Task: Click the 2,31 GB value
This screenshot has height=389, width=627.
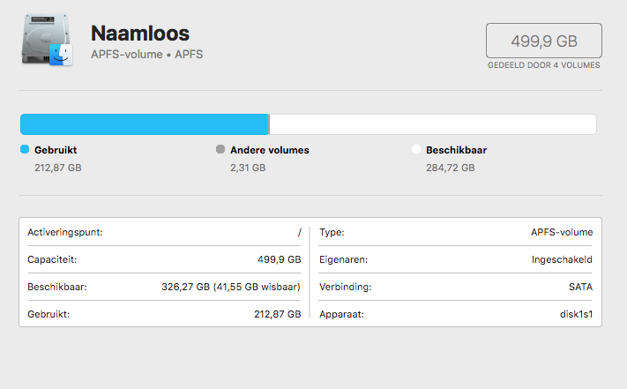Action: [248, 168]
